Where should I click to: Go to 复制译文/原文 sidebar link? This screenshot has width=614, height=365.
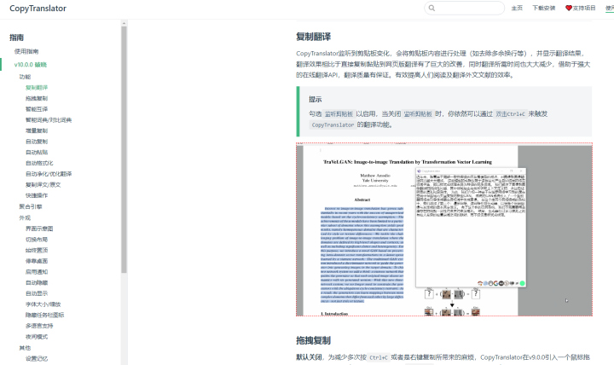click(43, 185)
